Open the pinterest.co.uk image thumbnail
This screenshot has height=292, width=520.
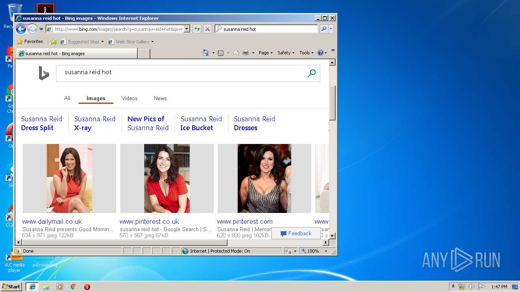[167, 178]
